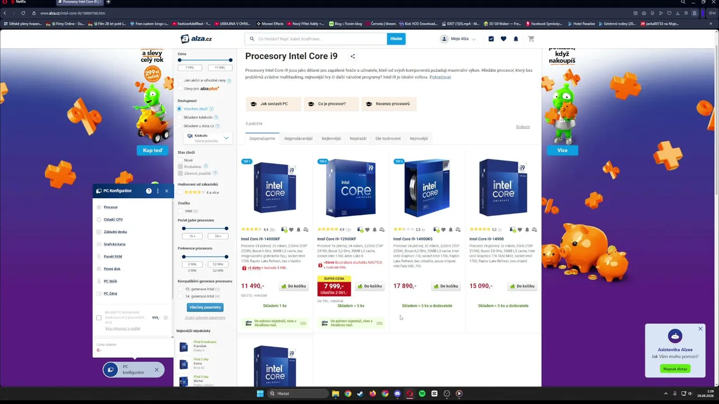The image size is (719, 404).
Task: Click the share icon beside the page title
Action: pyautogui.click(x=353, y=56)
